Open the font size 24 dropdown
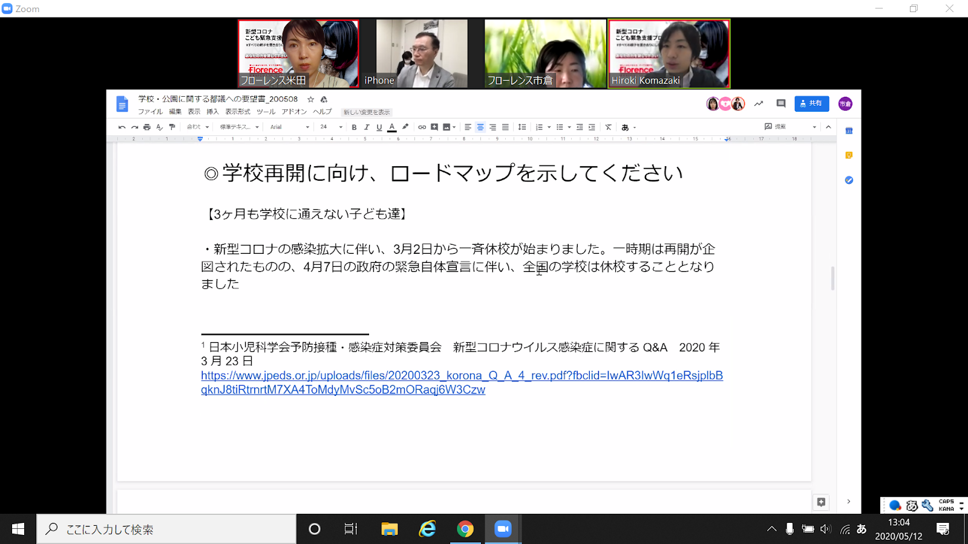 (x=331, y=127)
